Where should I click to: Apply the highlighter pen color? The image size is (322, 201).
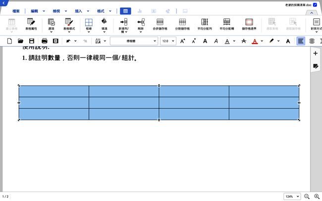(271, 41)
